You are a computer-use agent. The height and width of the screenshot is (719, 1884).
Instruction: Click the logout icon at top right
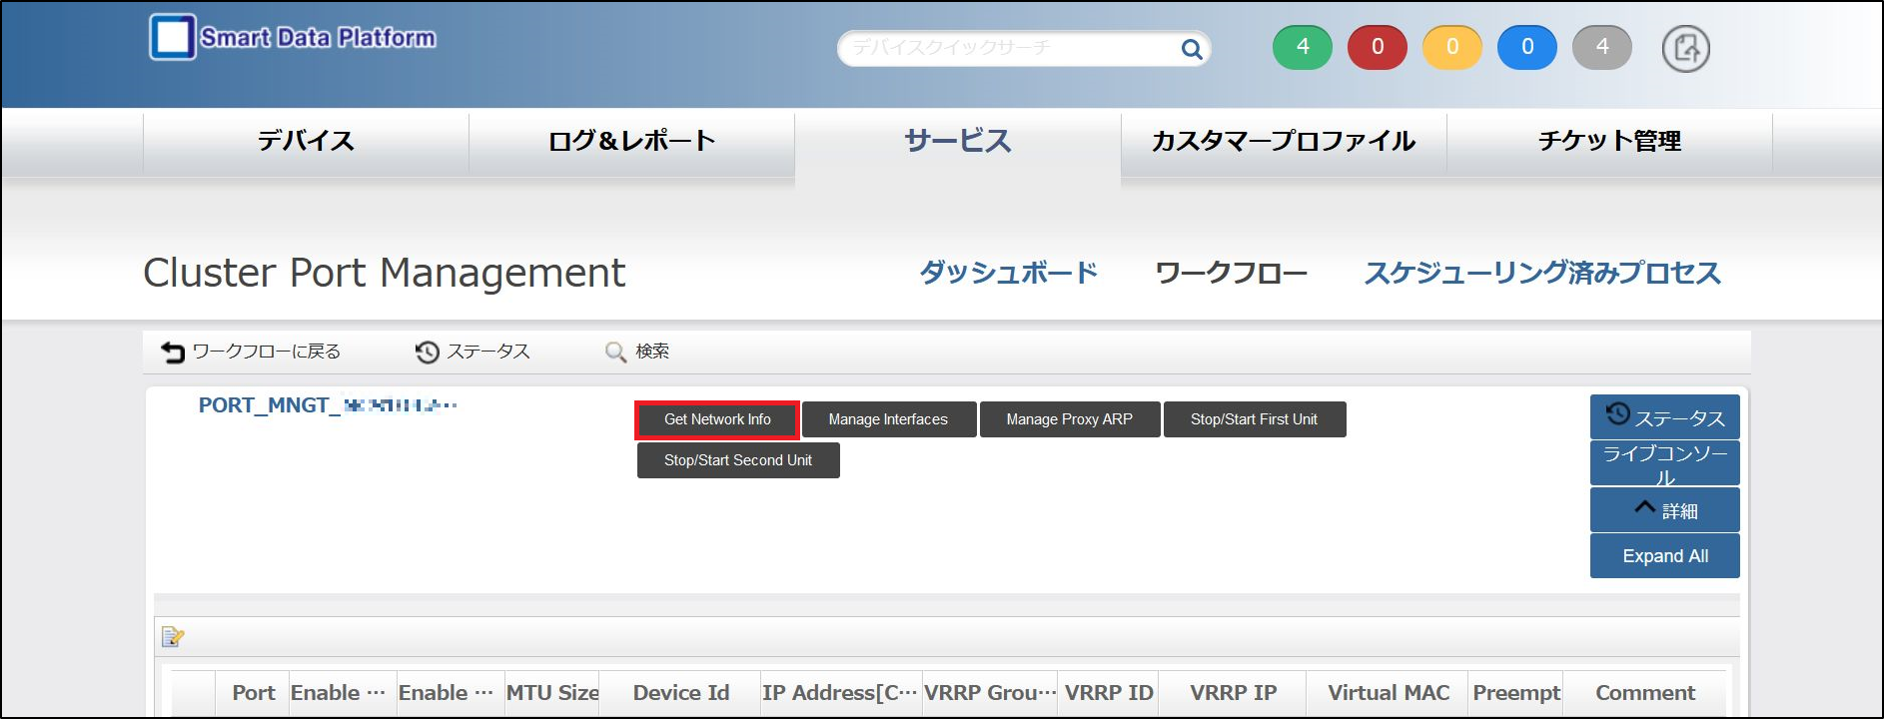pos(1685,49)
